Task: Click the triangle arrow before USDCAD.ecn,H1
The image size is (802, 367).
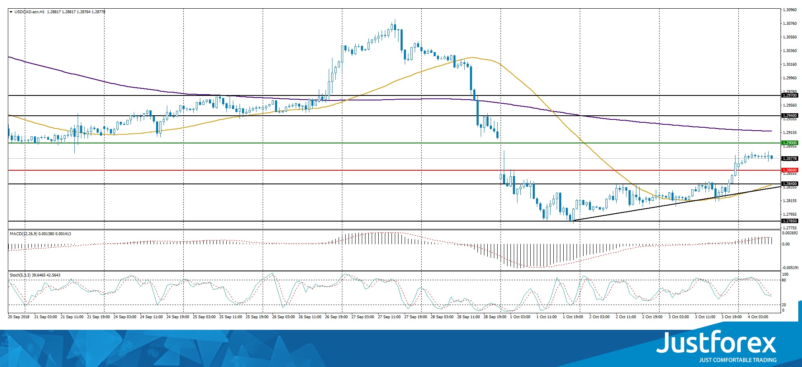Action: 11,12
